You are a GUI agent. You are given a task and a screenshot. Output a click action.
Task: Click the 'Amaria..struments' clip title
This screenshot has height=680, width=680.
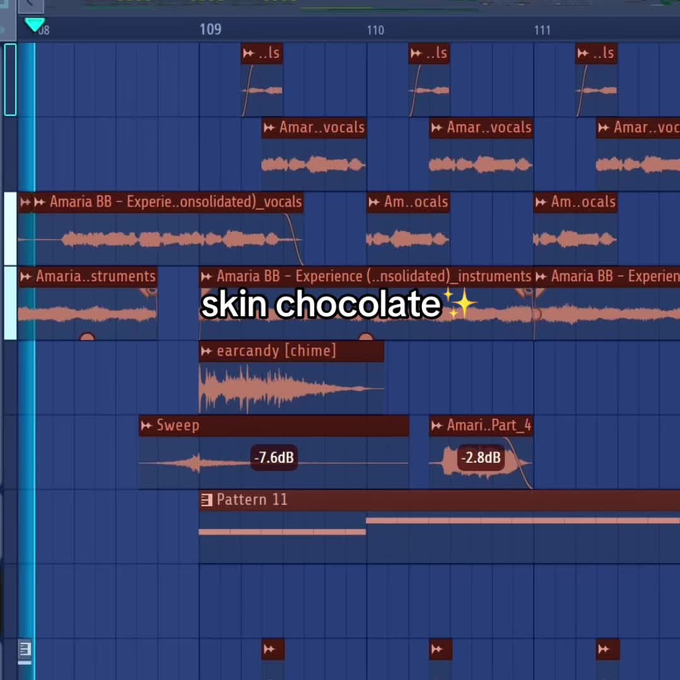96,276
